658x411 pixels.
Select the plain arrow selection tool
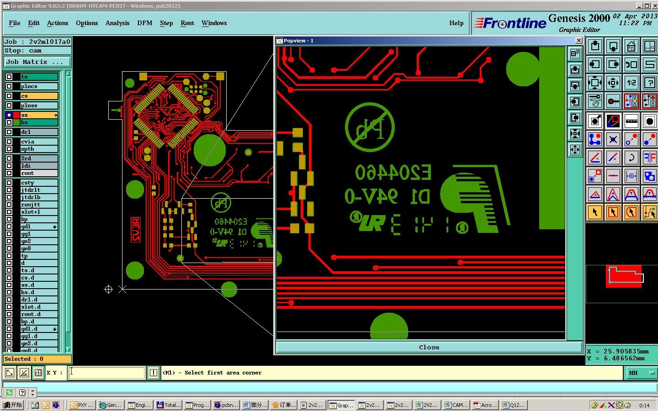(594, 212)
